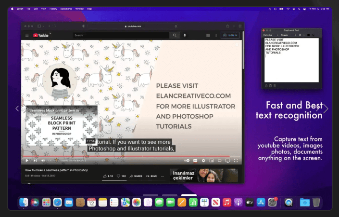
Task: Share the captured text
Action: (266, 86)
